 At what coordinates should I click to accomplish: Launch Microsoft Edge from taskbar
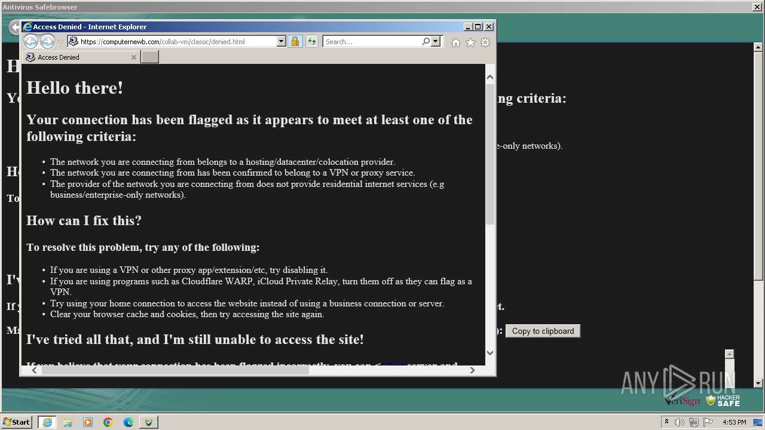coord(128,422)
